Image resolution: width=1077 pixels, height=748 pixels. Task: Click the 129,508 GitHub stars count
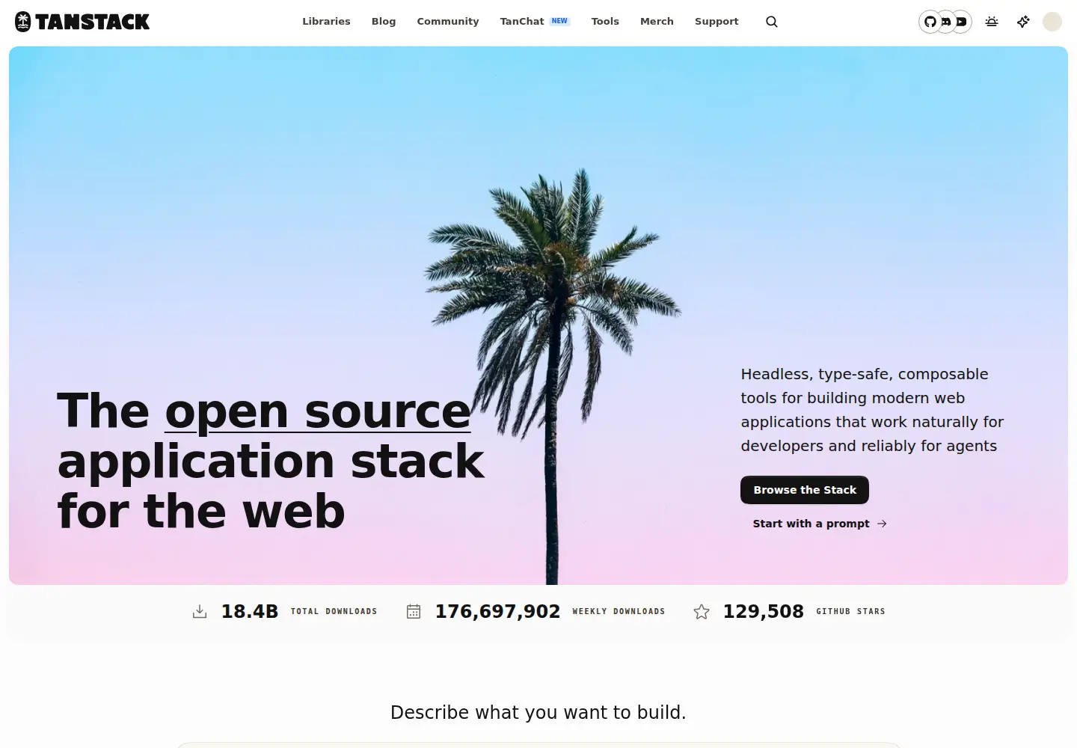pyautogui.click(x=764, y=612)
